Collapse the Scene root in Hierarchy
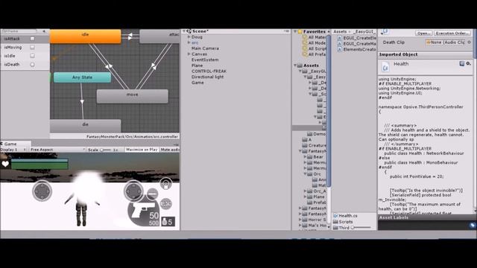 click(x=184, y=31)
